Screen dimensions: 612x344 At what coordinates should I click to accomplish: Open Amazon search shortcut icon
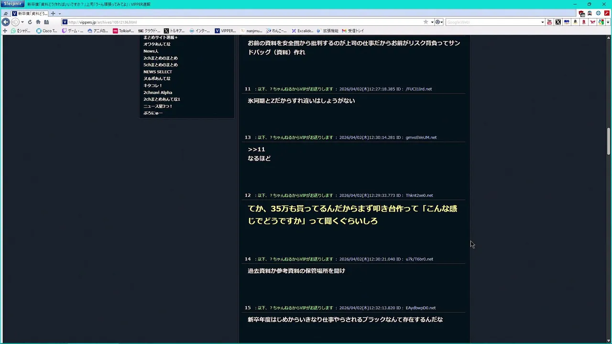point(575,22)
